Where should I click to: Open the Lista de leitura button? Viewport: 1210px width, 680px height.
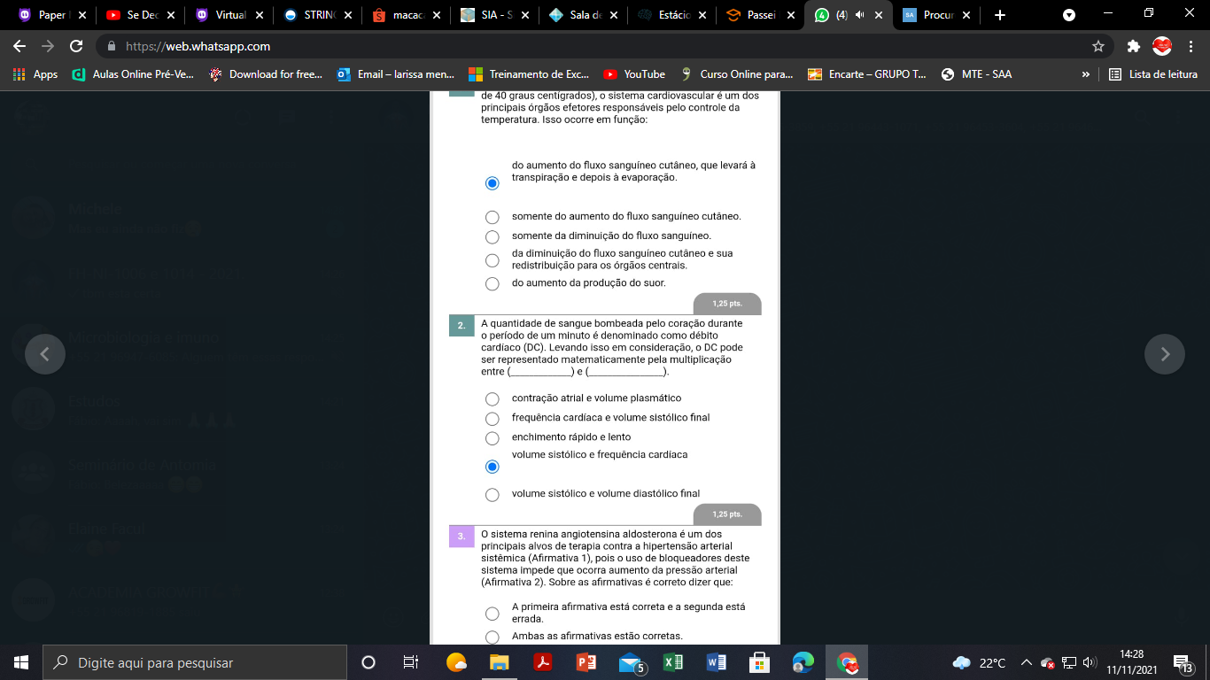1153,74
